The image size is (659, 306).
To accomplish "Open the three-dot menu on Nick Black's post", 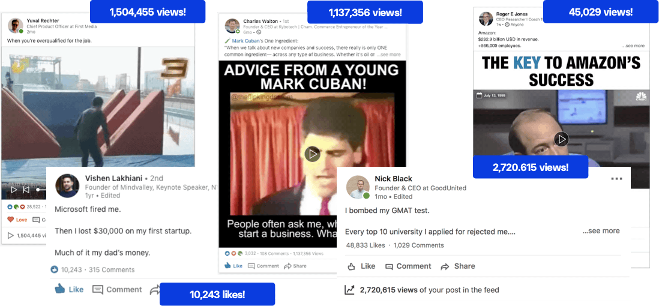I will pos(616,179).
